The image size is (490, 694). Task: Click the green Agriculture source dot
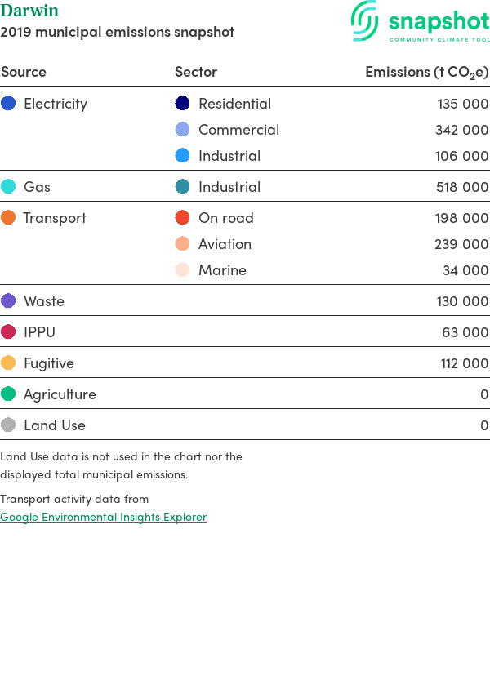click(x=8, y=394)
